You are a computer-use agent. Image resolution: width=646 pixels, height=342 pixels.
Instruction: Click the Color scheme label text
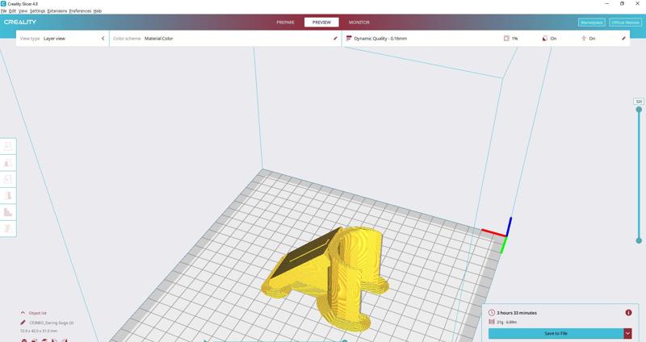(x=127, y=38)
